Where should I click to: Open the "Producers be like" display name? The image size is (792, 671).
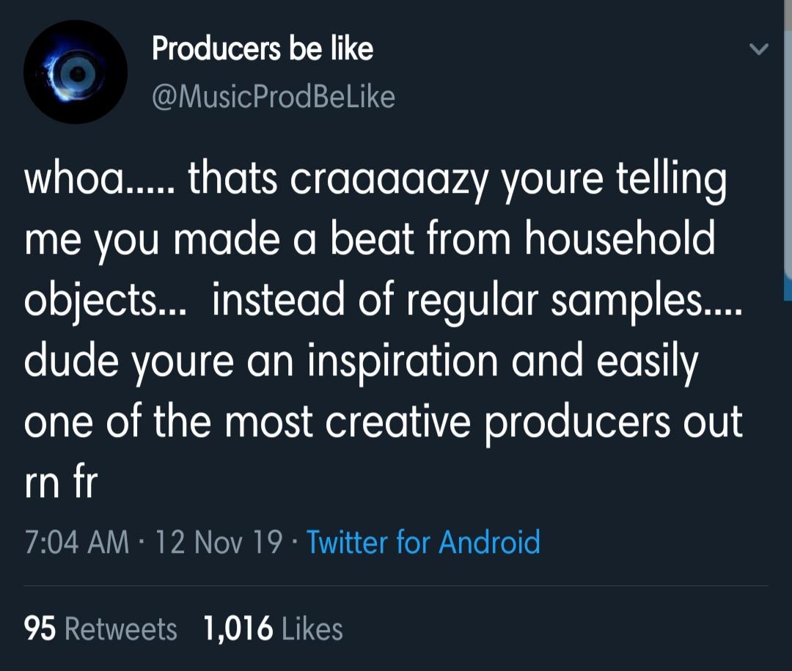click(263, 49)
